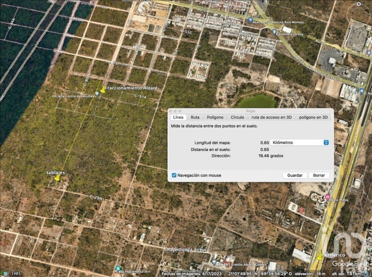This screenshot has width=372, height=277.
Task: Click the Image © 2024 Airbus attribution
Action: click(x=186, y=250)
